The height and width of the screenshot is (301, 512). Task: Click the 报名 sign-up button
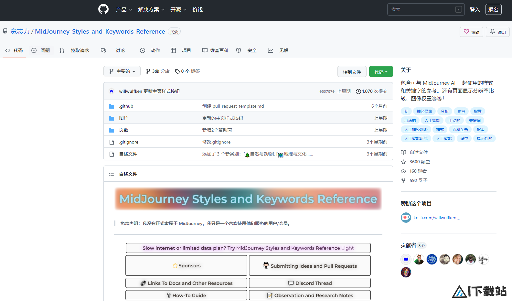(493, 9)
